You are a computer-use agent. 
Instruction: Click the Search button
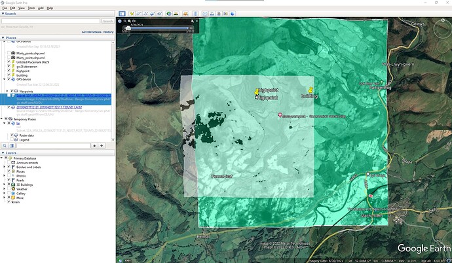tap(108, 21)
